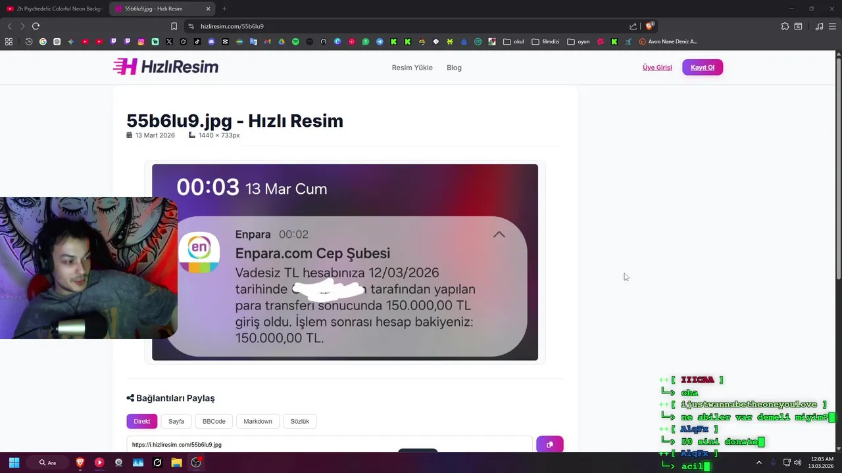
Task: Open the Gmail bookmark
Action: 267,41
